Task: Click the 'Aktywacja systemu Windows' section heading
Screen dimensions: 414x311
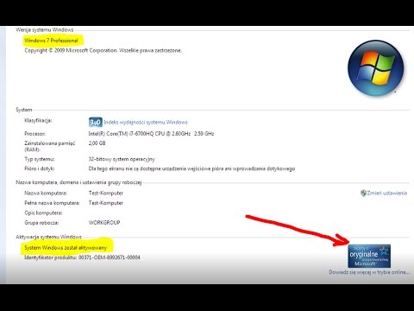Action: pyautogui.click(x=48, y=237)
